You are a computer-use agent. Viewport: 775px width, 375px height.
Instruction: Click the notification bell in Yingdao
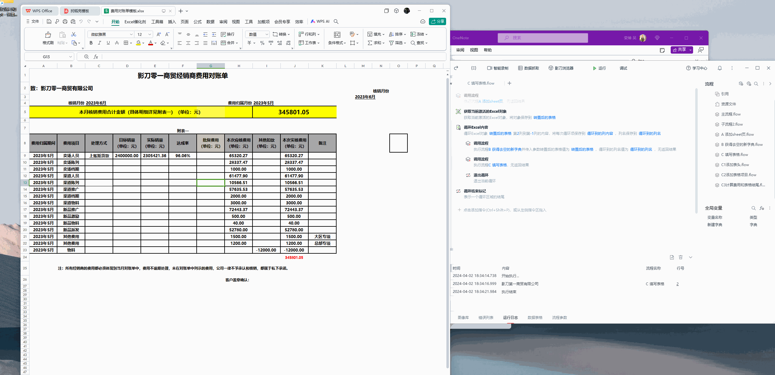[720, 68]
